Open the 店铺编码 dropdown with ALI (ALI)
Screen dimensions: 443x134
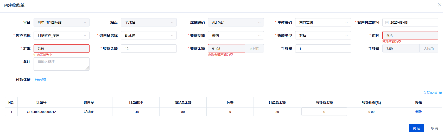[236, 23]
